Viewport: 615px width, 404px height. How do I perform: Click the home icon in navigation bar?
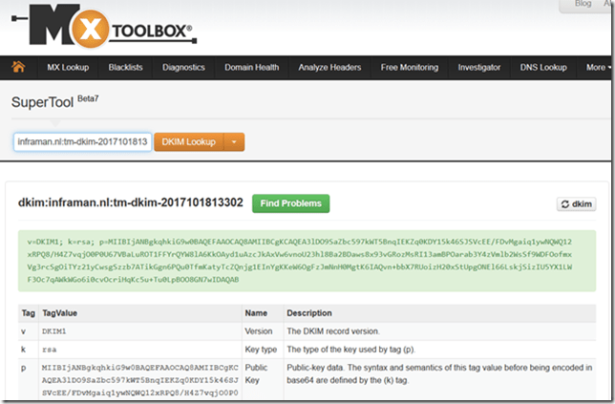coord(17,68)
